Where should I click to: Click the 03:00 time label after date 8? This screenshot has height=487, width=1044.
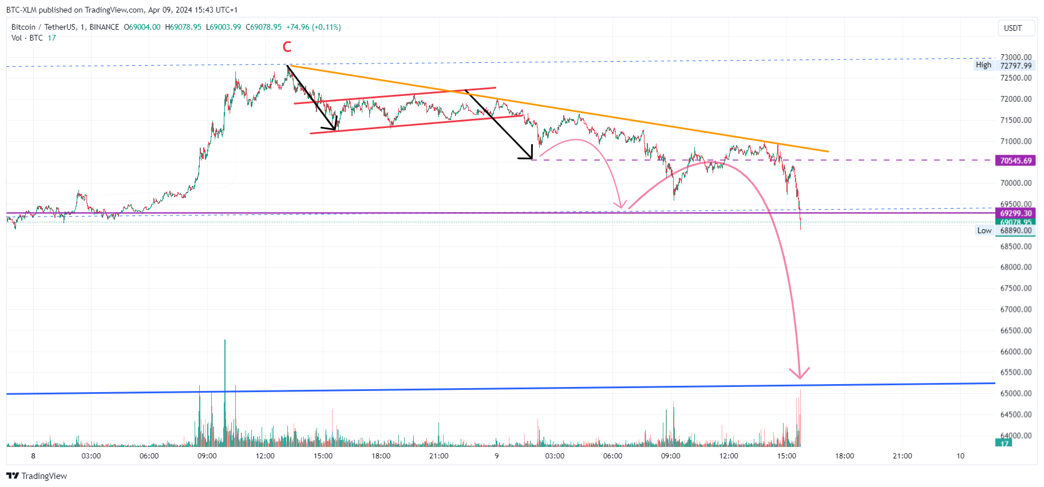(91, 456)
